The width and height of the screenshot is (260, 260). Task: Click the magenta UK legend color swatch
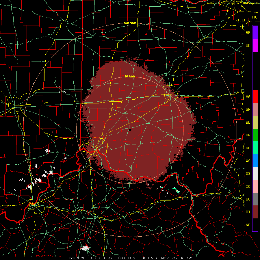[x=255, y=45]
